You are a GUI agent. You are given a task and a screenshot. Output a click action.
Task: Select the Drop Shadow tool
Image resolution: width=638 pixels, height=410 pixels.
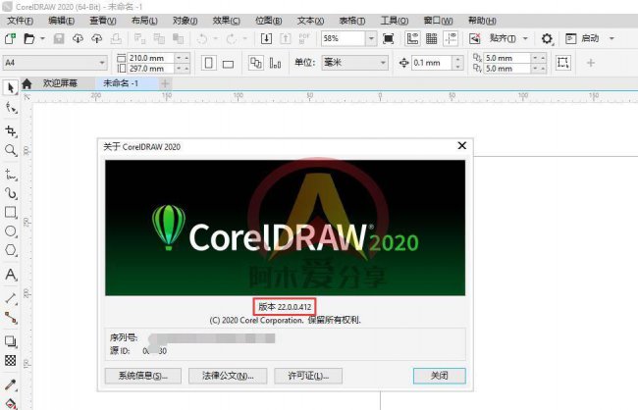point(11,341)
